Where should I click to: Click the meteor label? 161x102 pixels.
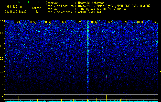[36, 8]
